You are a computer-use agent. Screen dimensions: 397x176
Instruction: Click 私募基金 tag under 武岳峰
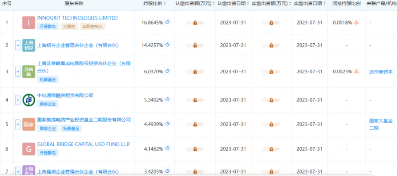point(48,80)
